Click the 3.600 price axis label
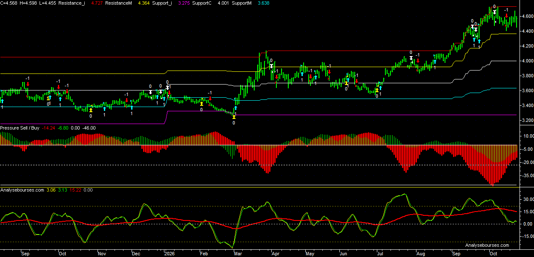This screenshot has width=534, height=257. point(527,90)
